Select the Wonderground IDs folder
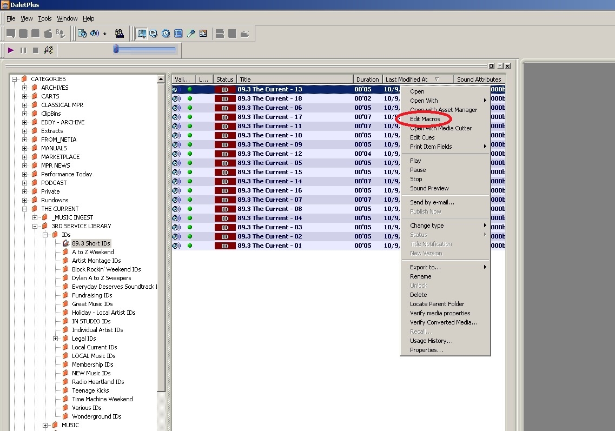 pos(96,416)
